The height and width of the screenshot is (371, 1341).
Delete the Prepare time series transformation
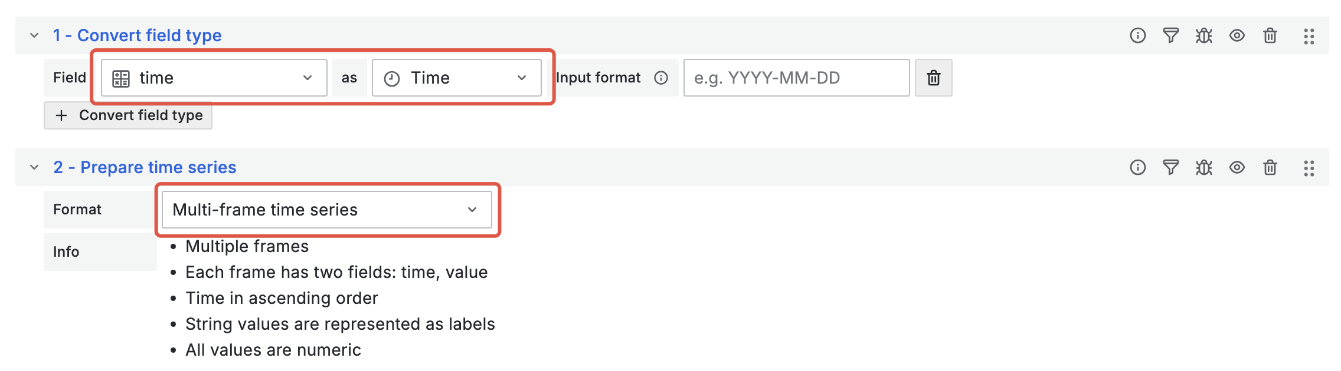point(1270,168)
